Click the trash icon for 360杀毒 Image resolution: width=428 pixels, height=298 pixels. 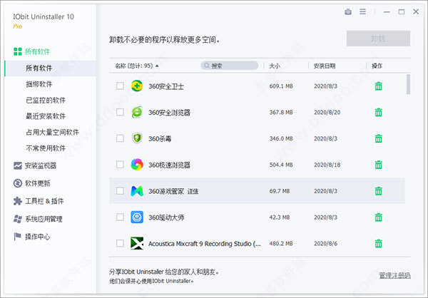[378, 138]
